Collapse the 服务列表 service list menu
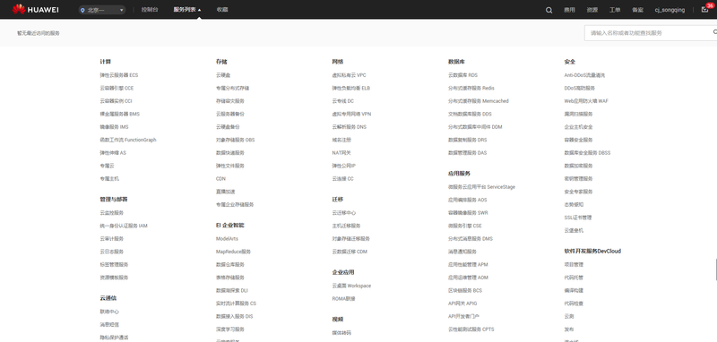The width and height of the screenshot is (717, 342). click(187, 10)
